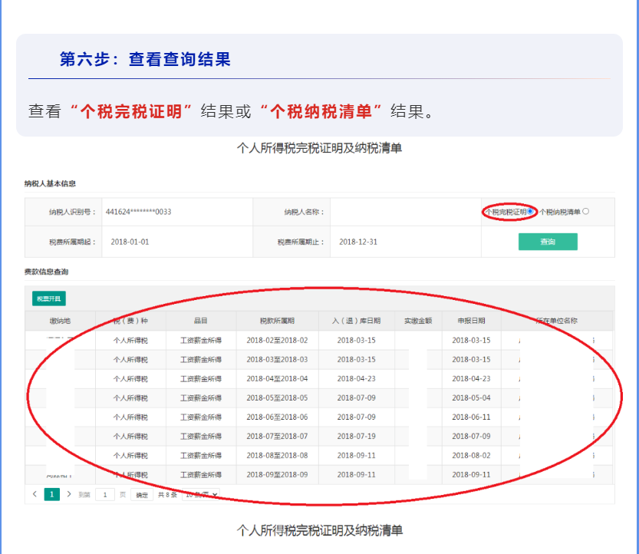Go to previous page arrow
The image size is (639, 554).
35,494
